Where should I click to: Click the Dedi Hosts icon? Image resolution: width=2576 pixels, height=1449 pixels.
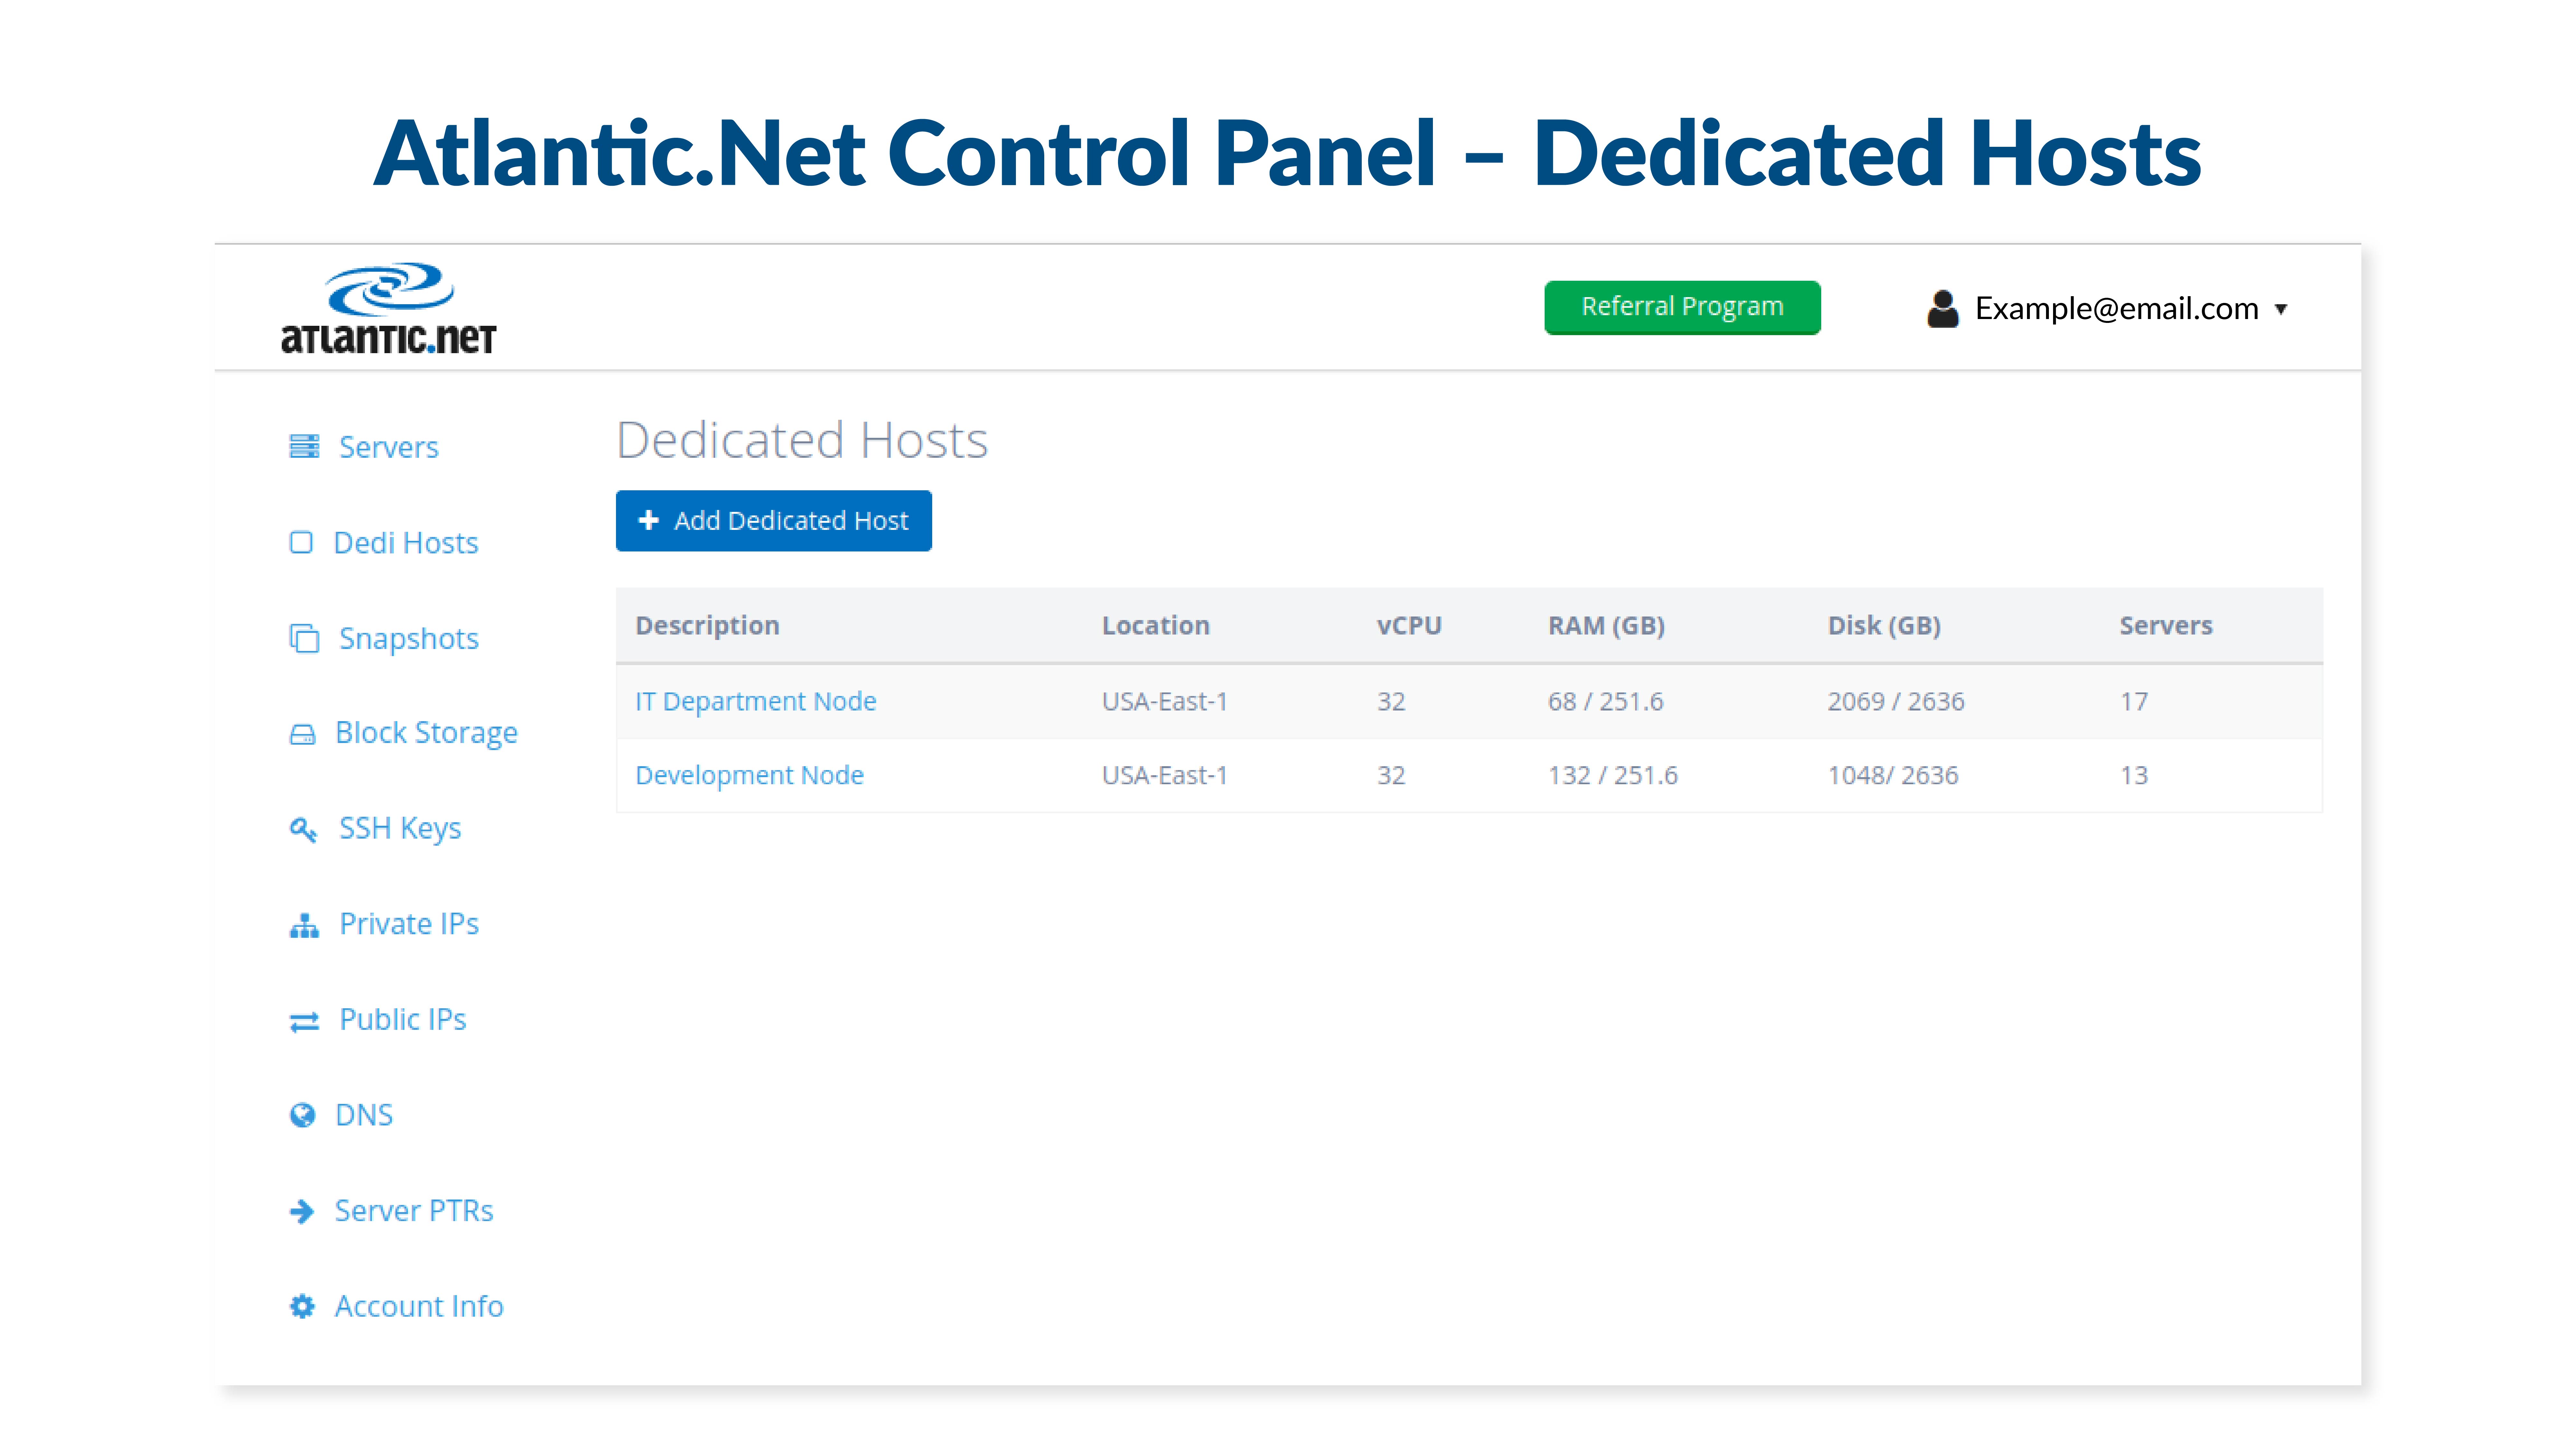(x=303, y=542)
